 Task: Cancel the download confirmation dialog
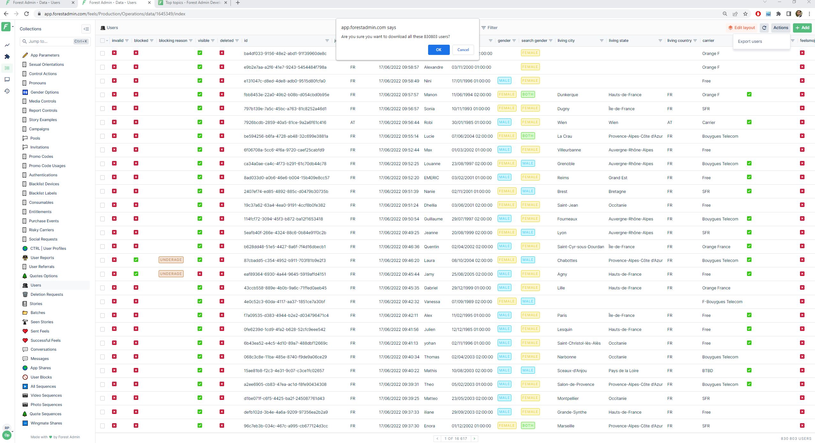[x=463, y=50]
